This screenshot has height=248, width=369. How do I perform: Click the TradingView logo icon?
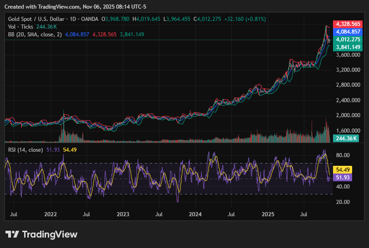(12, 234)
